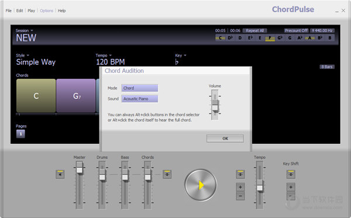Open the Options menu
This screenshot has height=218, width=351.
(x=47, y=11)
